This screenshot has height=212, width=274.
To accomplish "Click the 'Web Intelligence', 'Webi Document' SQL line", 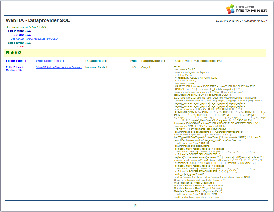I will pyautogui.click(x=194, y=183).
